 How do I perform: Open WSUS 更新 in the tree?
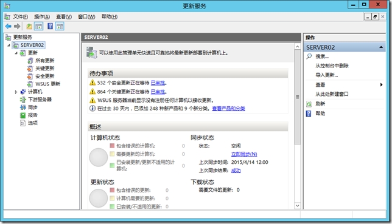(x=47, y=84)
